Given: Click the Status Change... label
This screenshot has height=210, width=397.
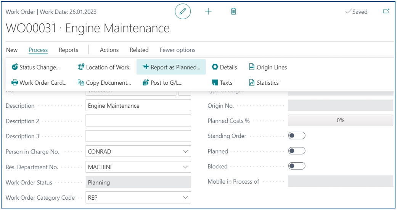Looking at the screenshot, I should tap(40, 67).
